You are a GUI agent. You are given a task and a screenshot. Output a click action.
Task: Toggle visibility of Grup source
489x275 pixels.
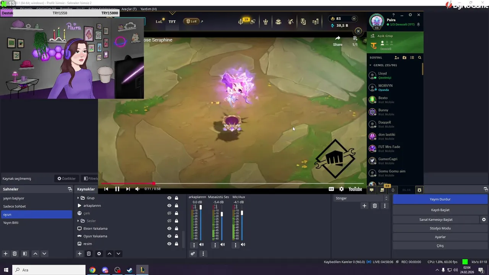[169, 198]
